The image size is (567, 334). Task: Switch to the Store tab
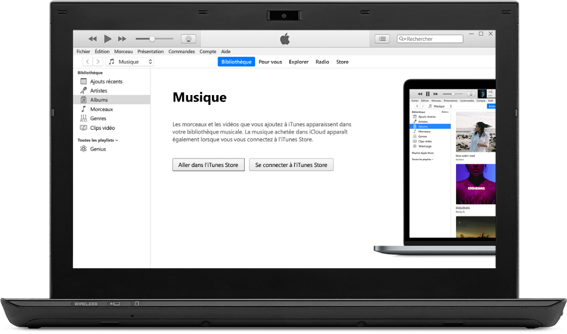342,62
